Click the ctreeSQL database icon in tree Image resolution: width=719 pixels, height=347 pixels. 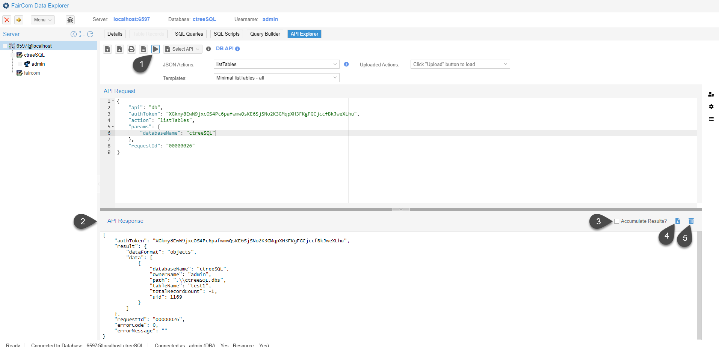tap(20, 55)
